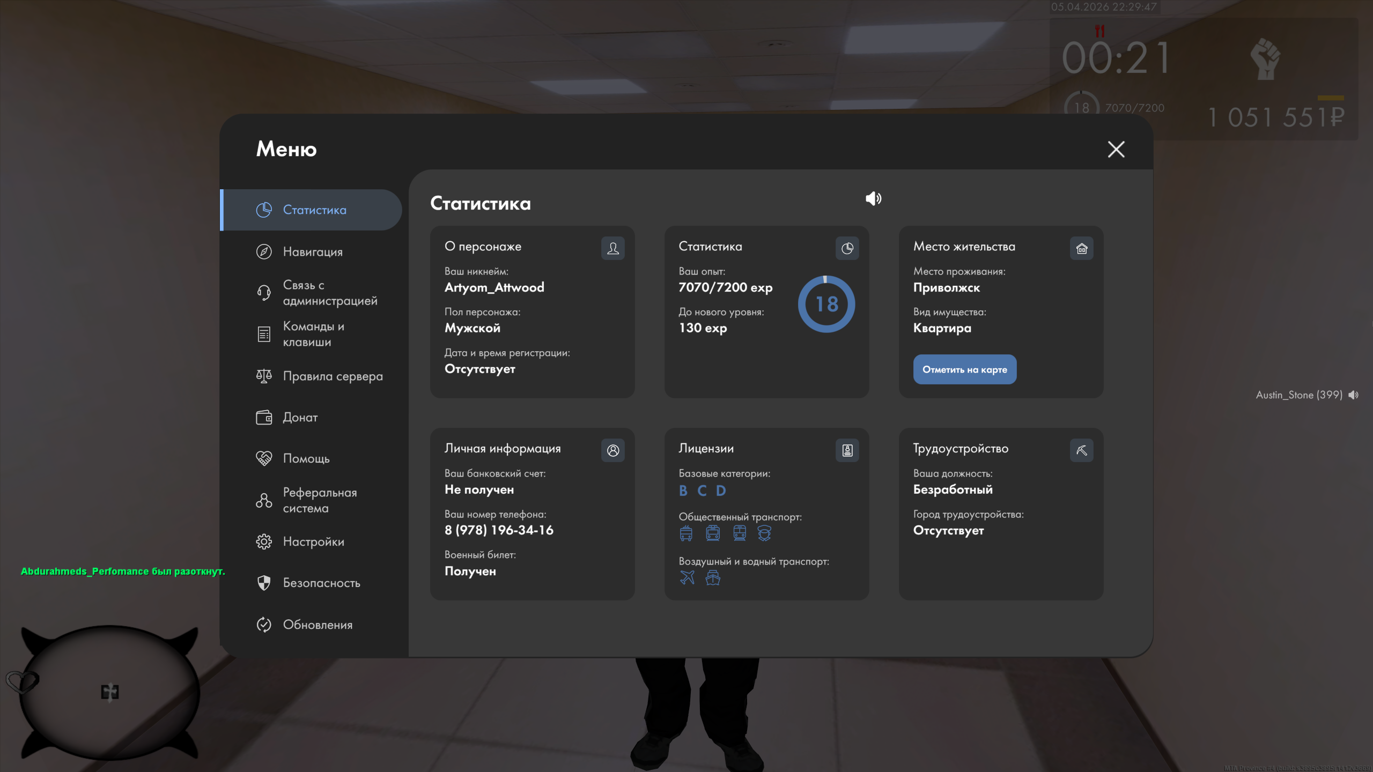Viewport: 1373px width, 772px height.
Task: Open the Донат wallet section
Action: click(x=300, y=417)
